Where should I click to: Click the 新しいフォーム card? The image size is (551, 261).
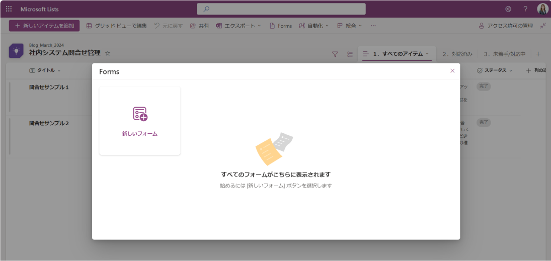click(140, 121)
